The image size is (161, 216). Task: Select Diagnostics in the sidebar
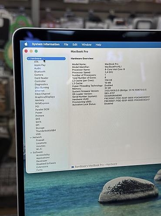[x=41, y=84]
